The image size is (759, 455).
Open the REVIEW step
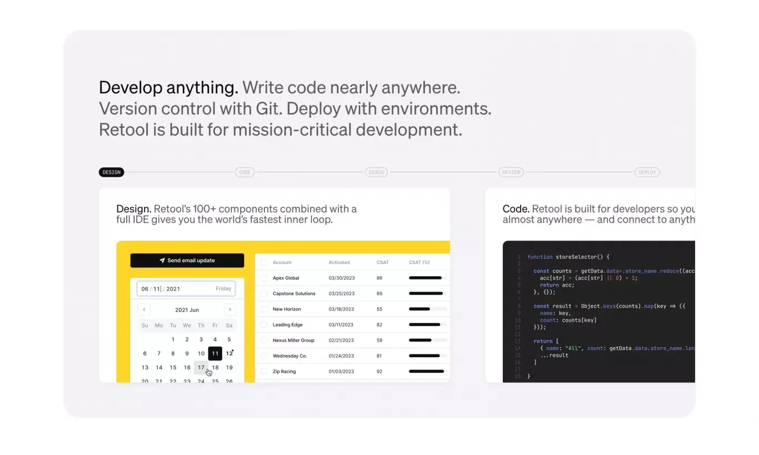(511, 172)
